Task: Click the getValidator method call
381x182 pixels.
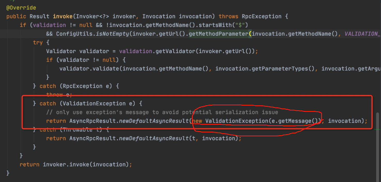Action: coord(175,51)
